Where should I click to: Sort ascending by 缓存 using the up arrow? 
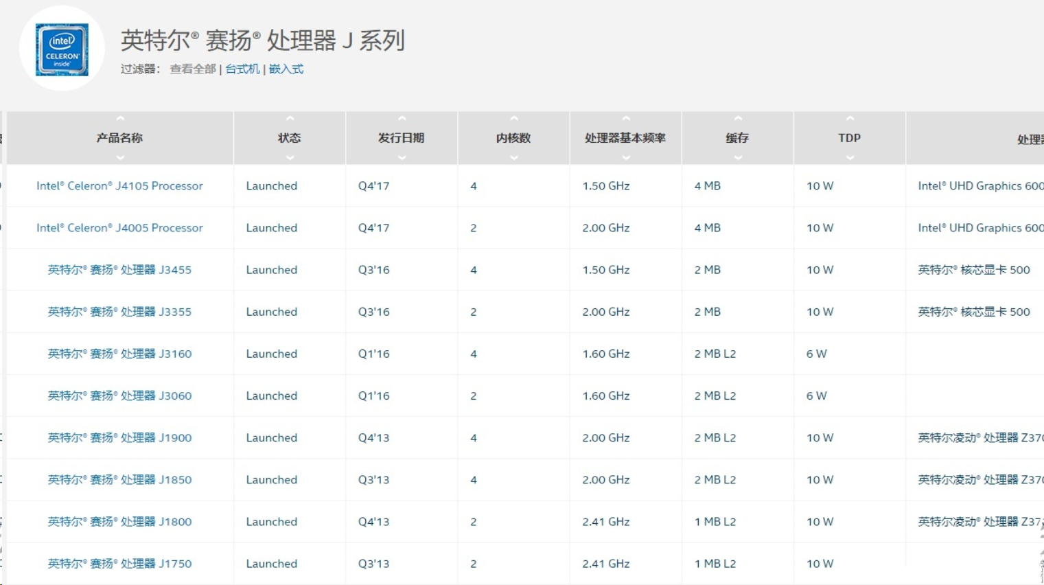(x=738, y=119)
